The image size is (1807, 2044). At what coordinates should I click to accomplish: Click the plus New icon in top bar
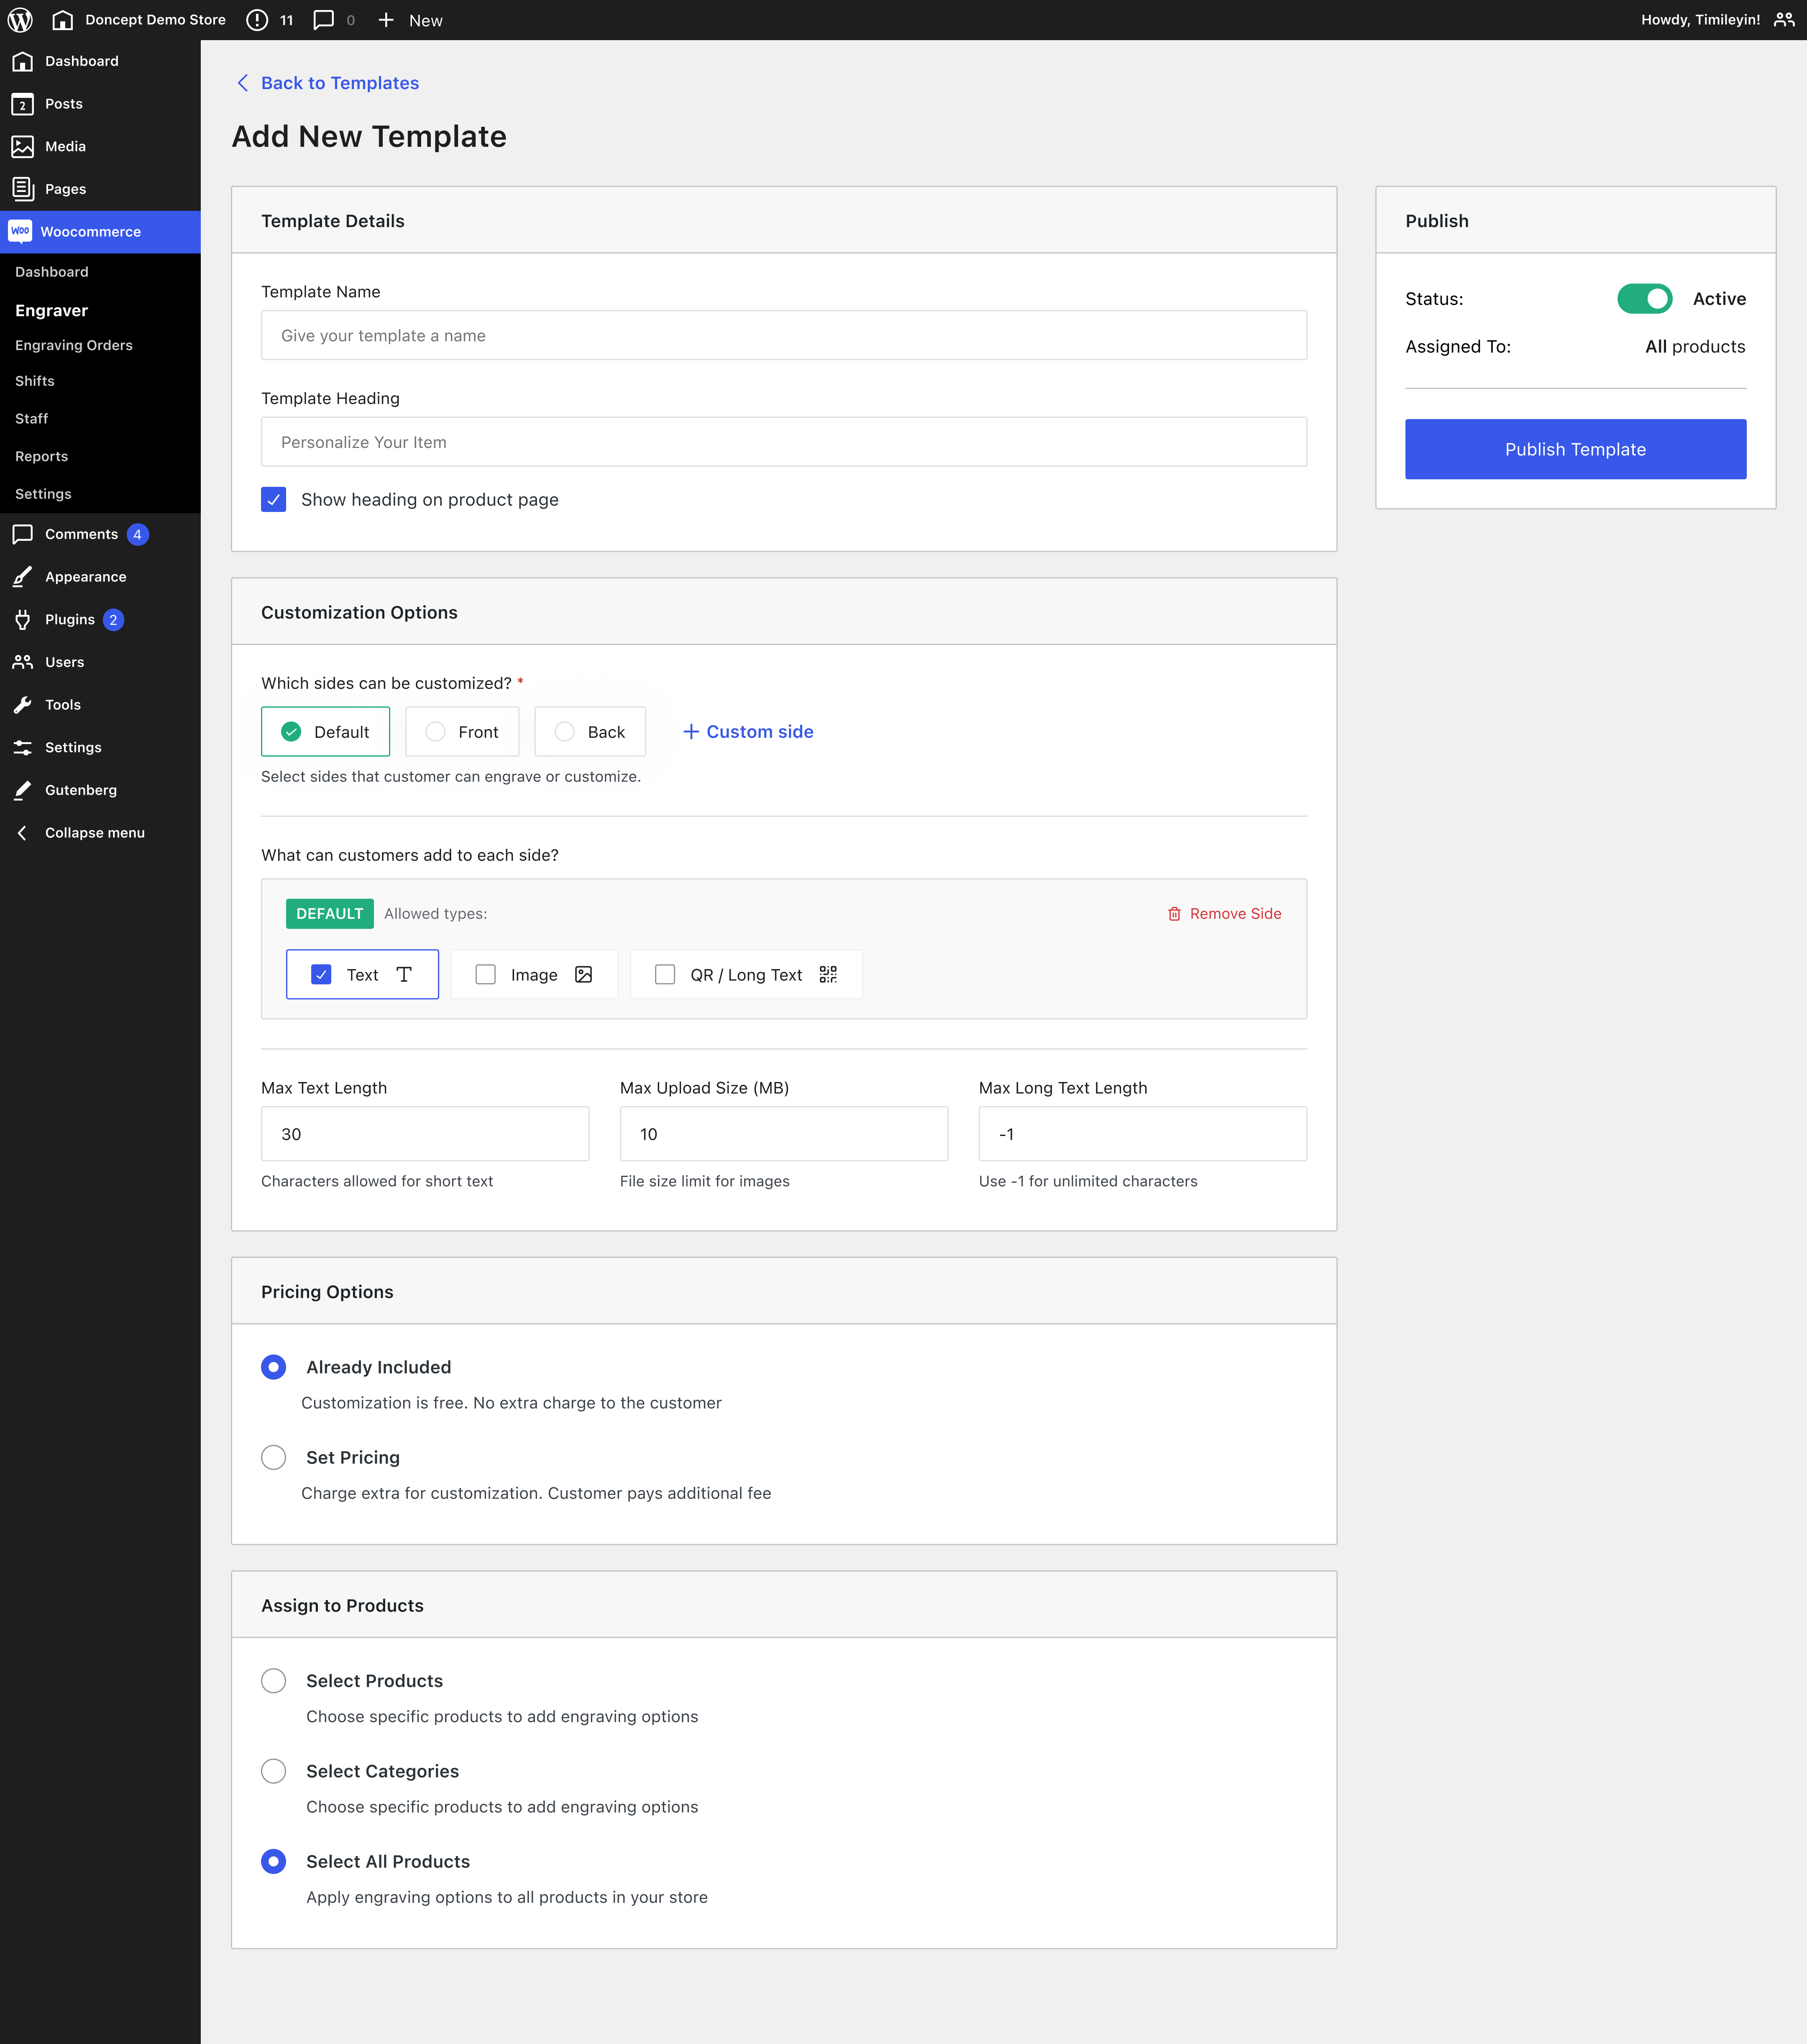click(x=386, y=20)
